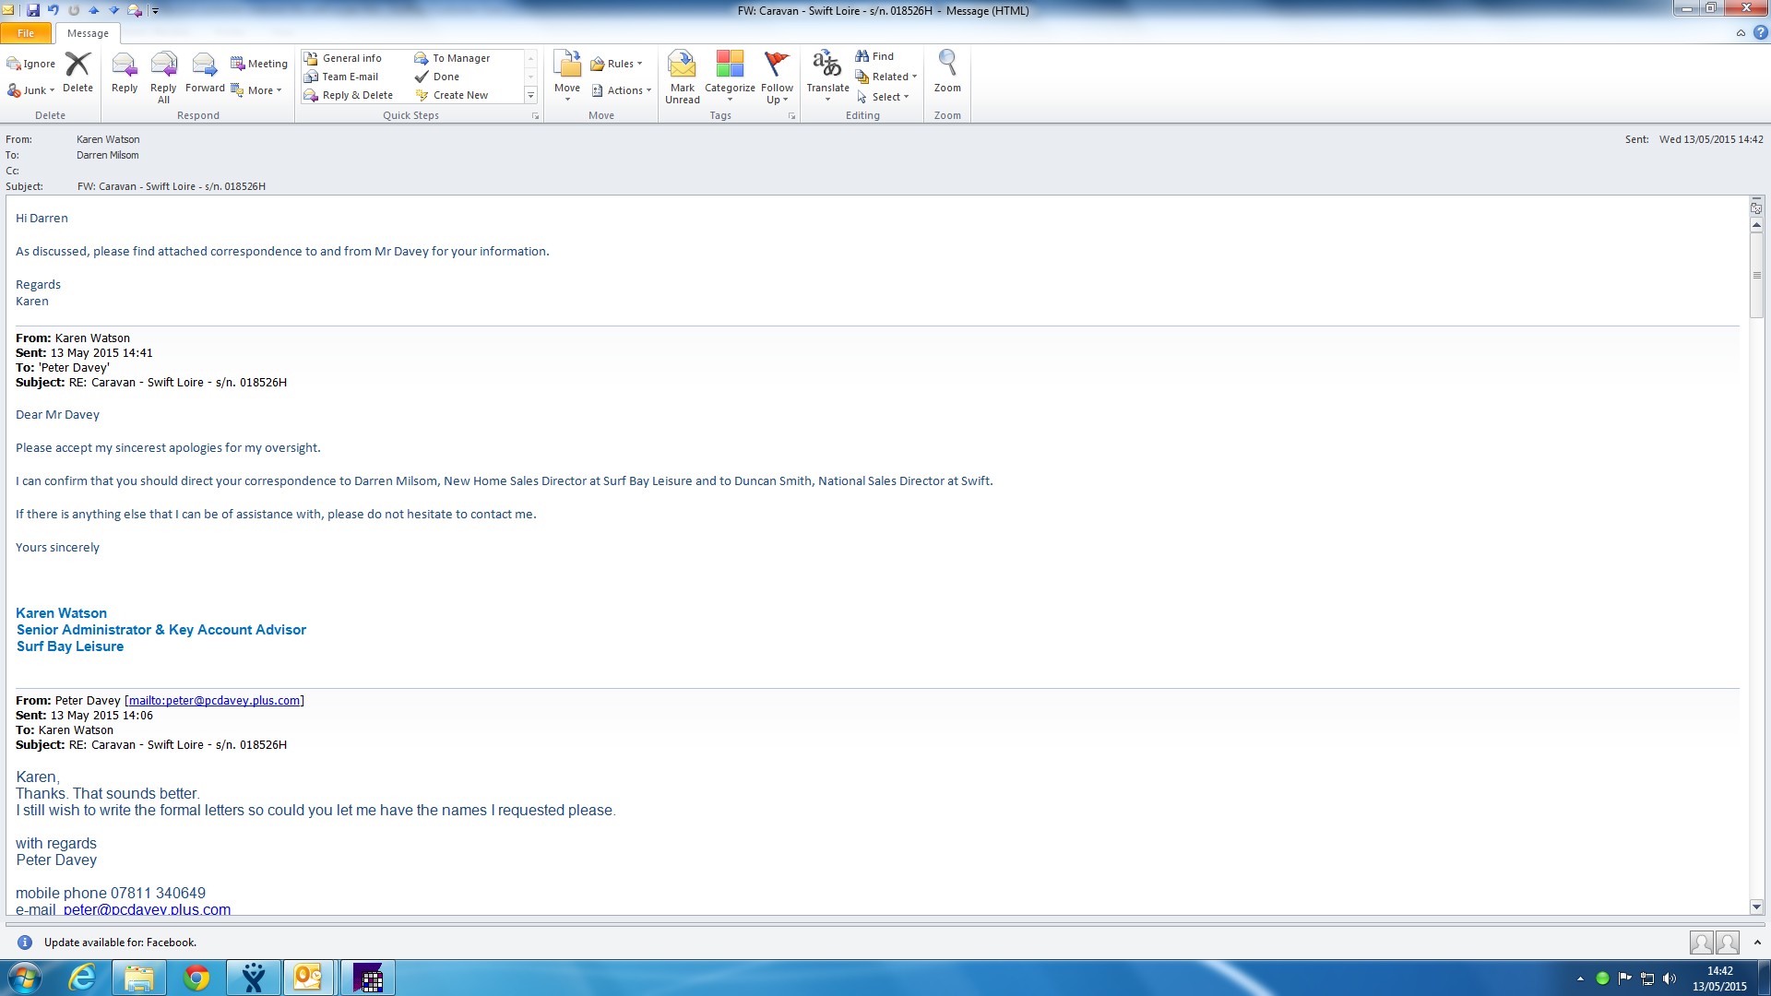Open the Rules dropdown menu
This screenshot has height=996, width=1771.
click(618, 64)
